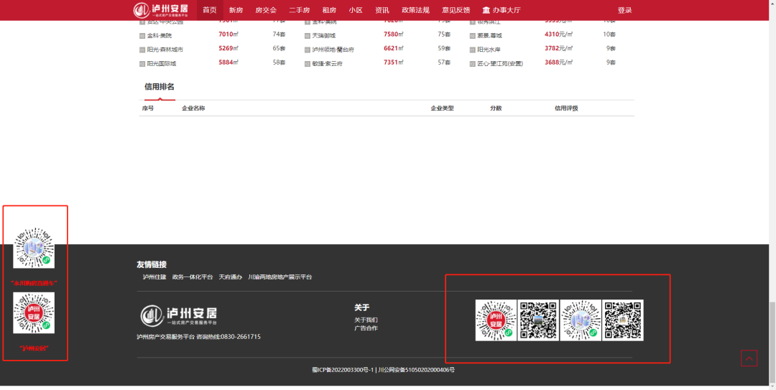This screenshot has width=776, height=390.
Task: Click the left sidebar 泸州安居 mini-program code
Action: point(34,313)
